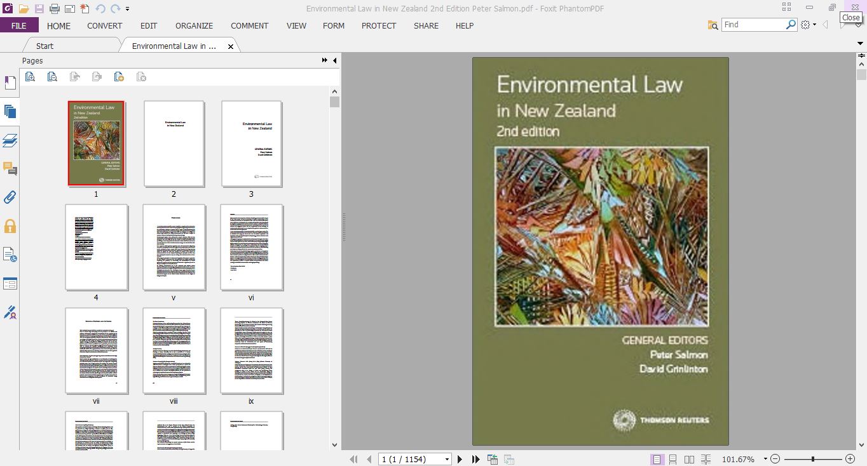The image size is (867, 466).
Task: Select page ix thumbnail
Action: point(251,350)
